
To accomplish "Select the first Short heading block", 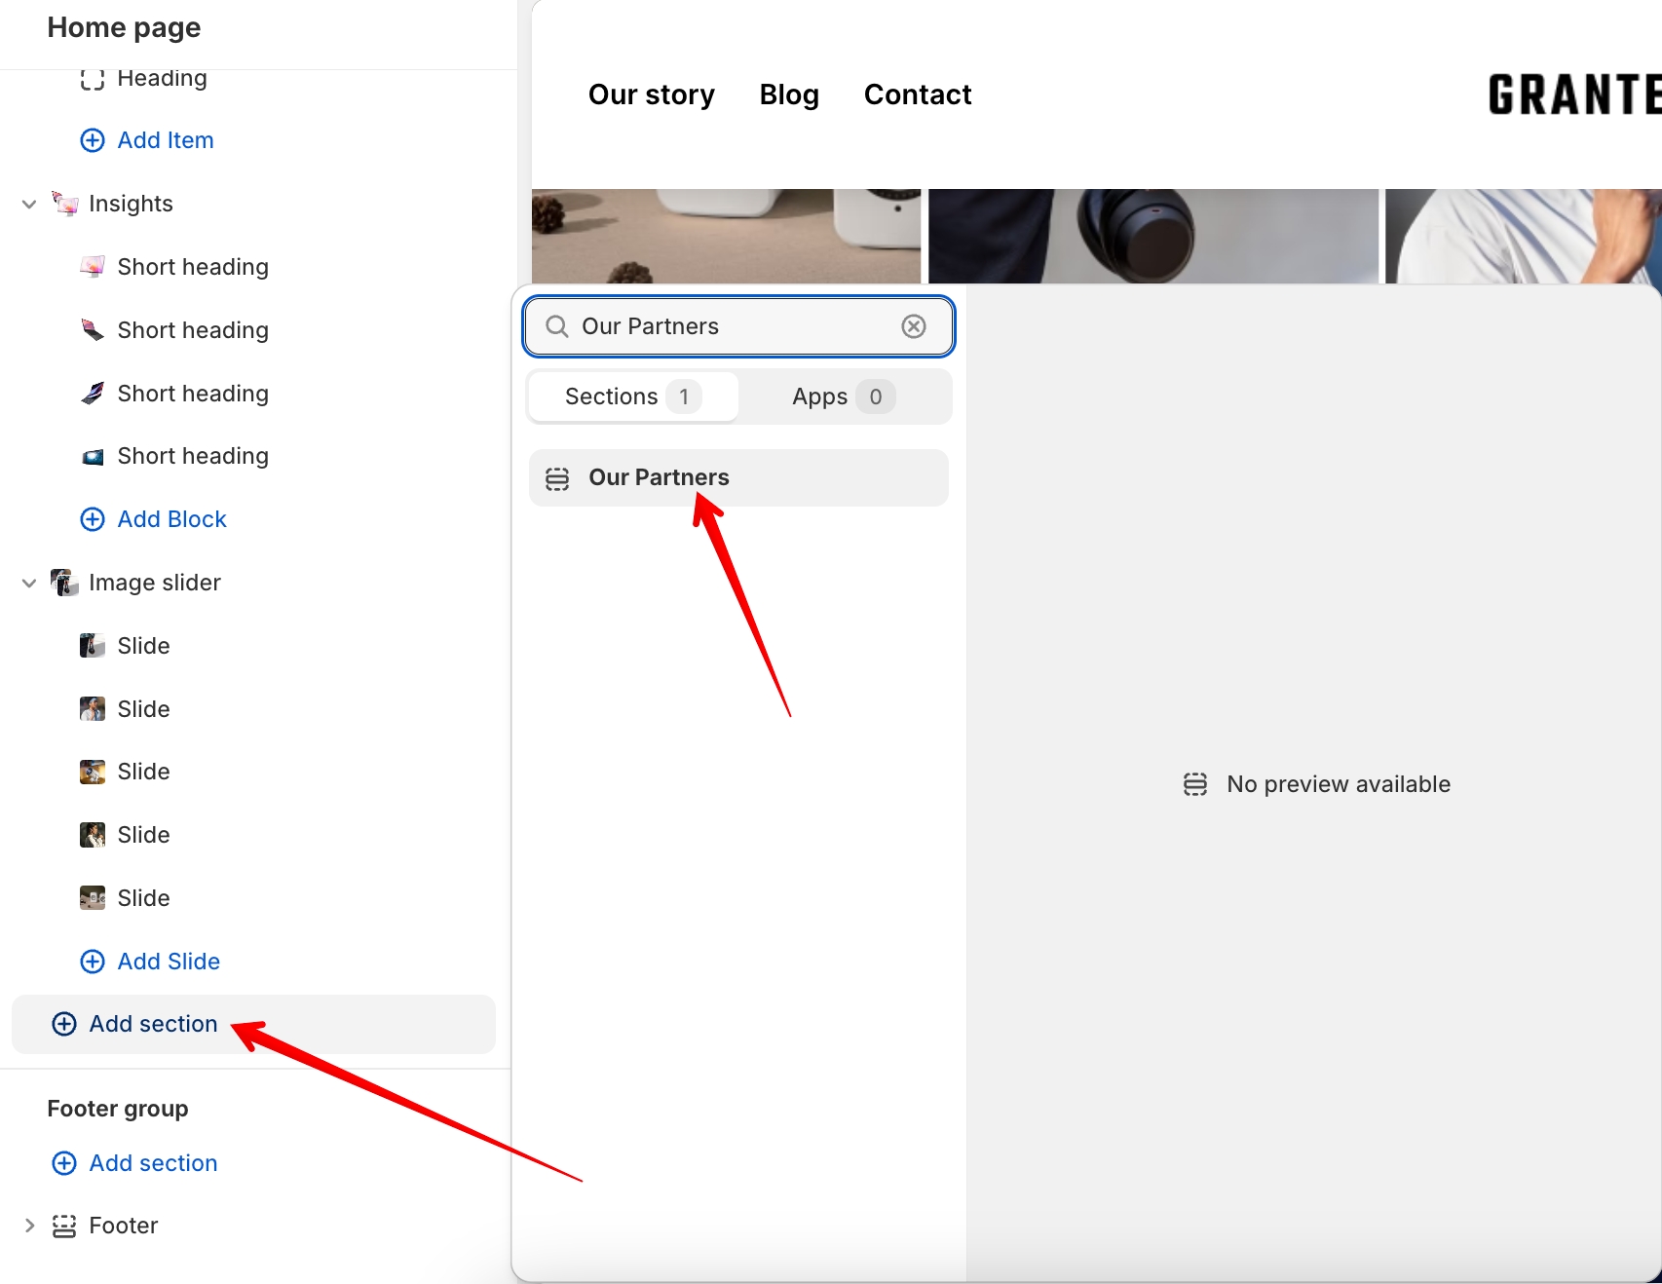I will click(x=192, y=267).
